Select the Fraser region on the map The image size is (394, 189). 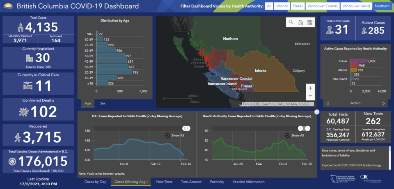tap(247, 87)
